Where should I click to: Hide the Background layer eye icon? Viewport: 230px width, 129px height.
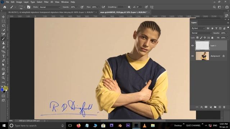(193, 56)
